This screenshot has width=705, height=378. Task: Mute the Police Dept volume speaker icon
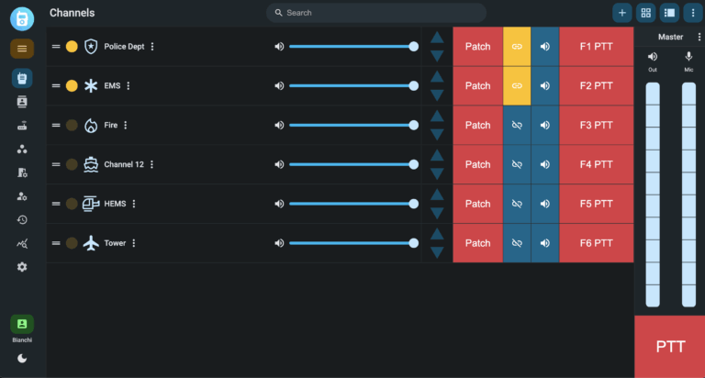pos(279,46)
